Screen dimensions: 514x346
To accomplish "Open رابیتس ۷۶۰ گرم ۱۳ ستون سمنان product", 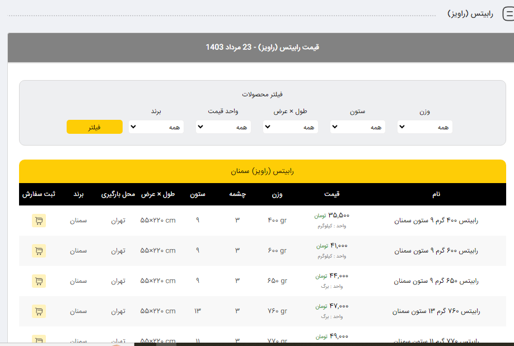I will (x=436, y=311).
